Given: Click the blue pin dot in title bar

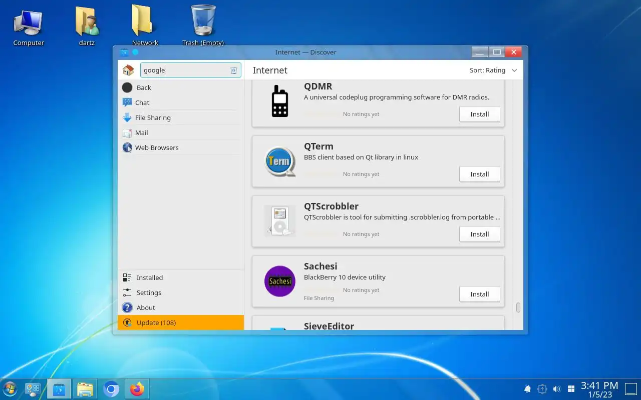Looking at the screenshot, I should [x=135, y=52].
